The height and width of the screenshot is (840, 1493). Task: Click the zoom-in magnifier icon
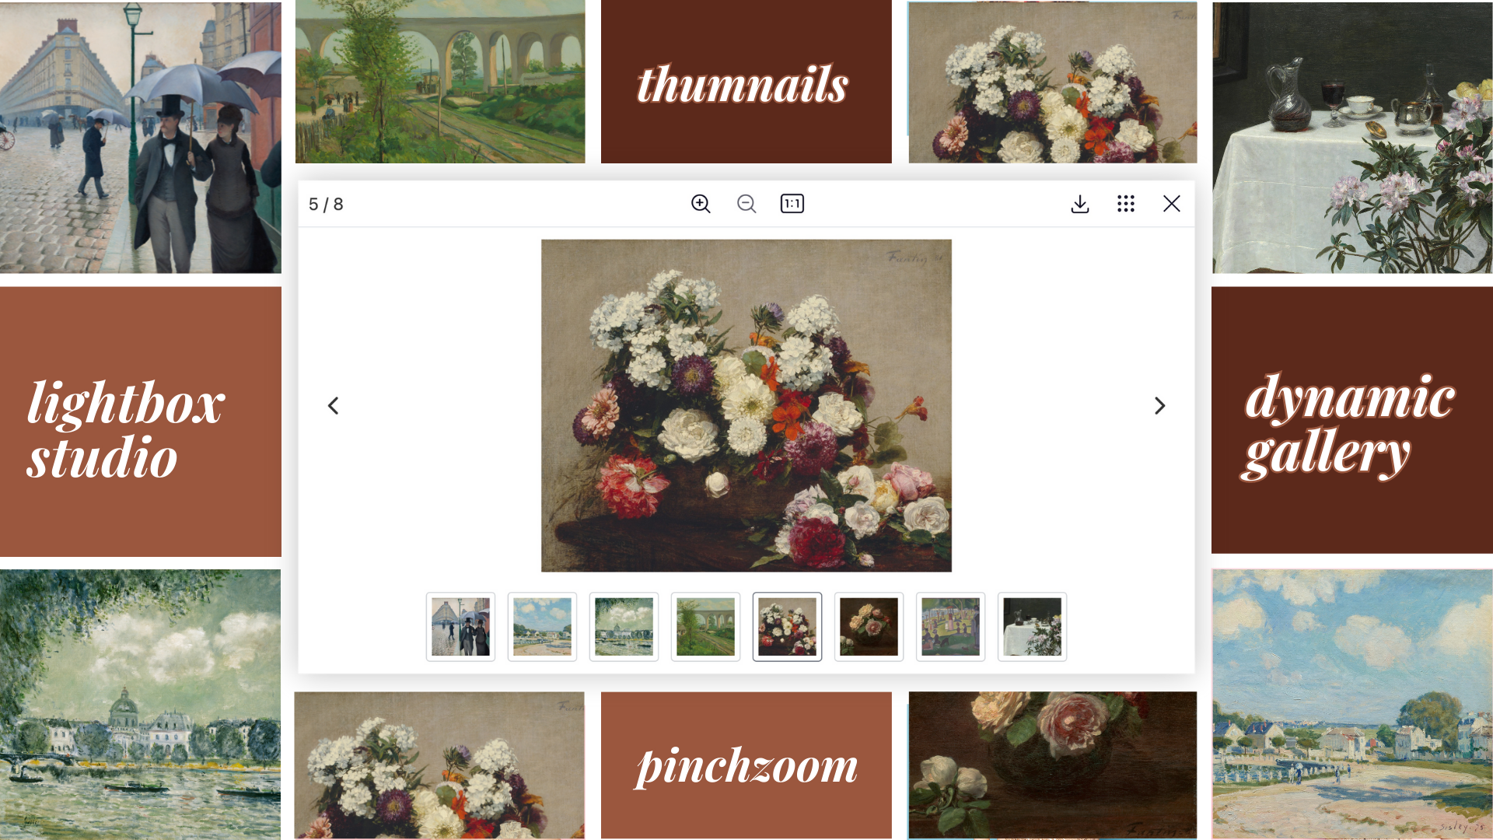(x=701, y=203)
